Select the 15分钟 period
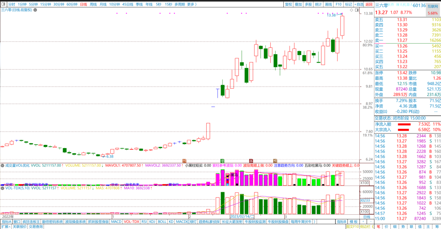Viewport: 441px width, 229px height. [x=46, y=4]
